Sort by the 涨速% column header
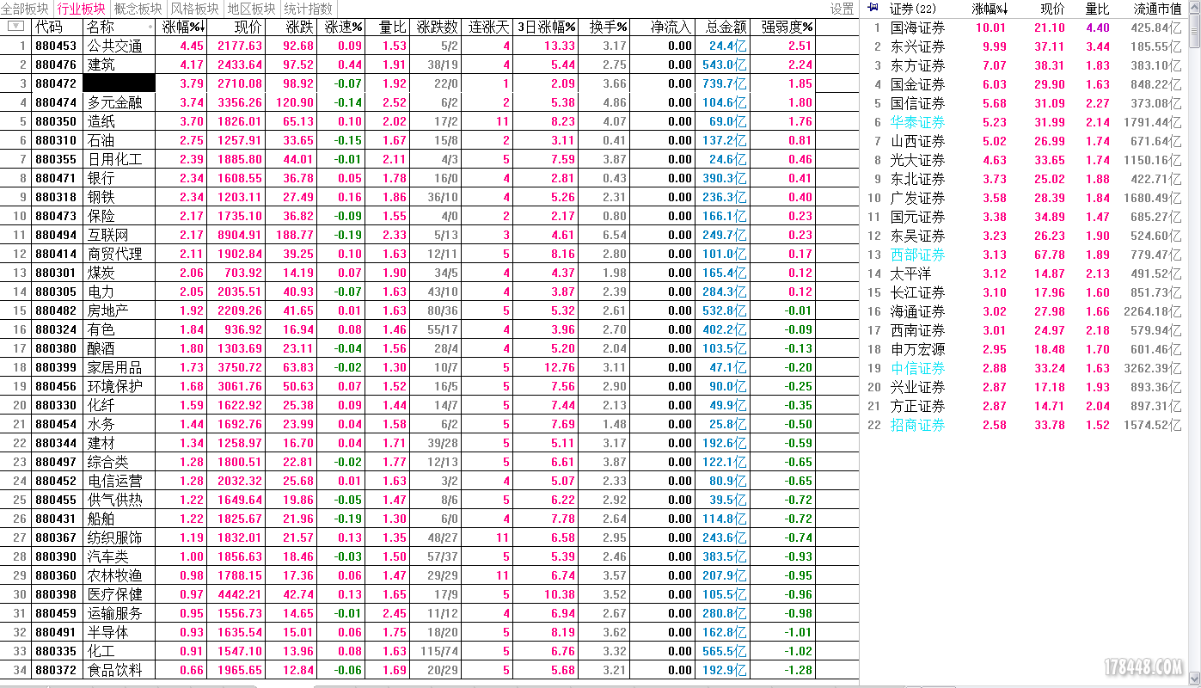This screenshot has width=1201, height=688. tap(343, 27)
